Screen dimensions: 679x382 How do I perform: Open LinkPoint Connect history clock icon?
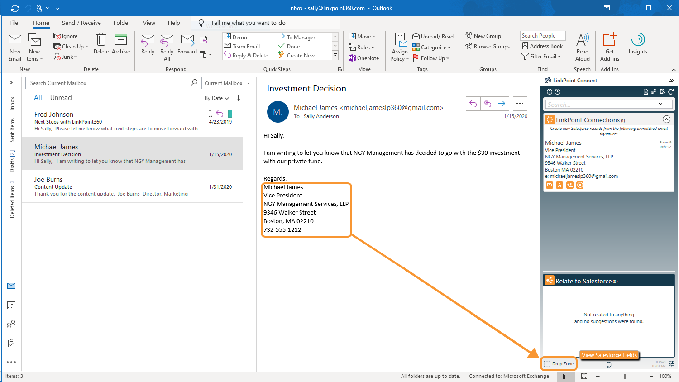(x=557, y=91)
